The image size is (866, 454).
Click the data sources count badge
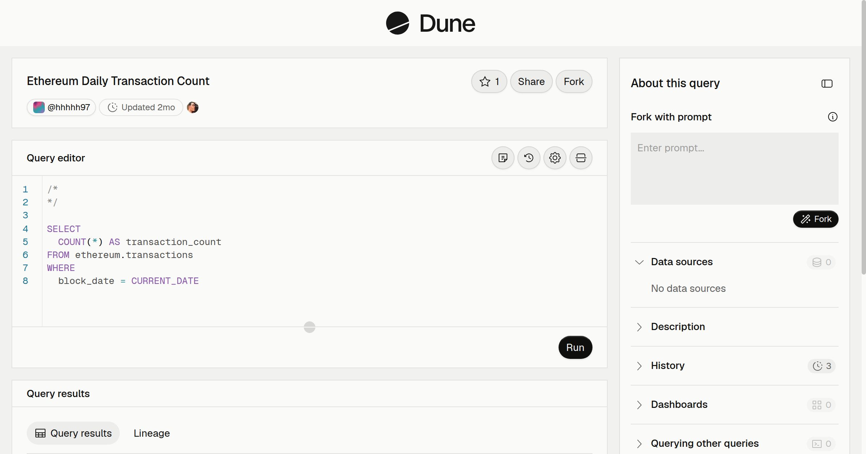(x=822, y=262)
